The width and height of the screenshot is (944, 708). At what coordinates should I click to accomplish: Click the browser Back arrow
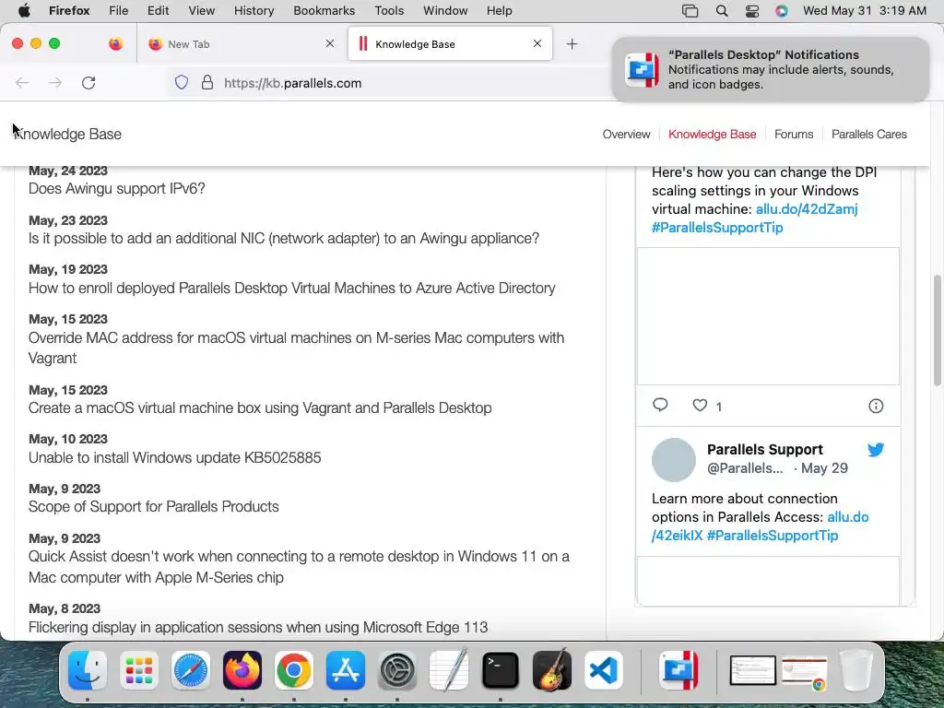(22, 83)
